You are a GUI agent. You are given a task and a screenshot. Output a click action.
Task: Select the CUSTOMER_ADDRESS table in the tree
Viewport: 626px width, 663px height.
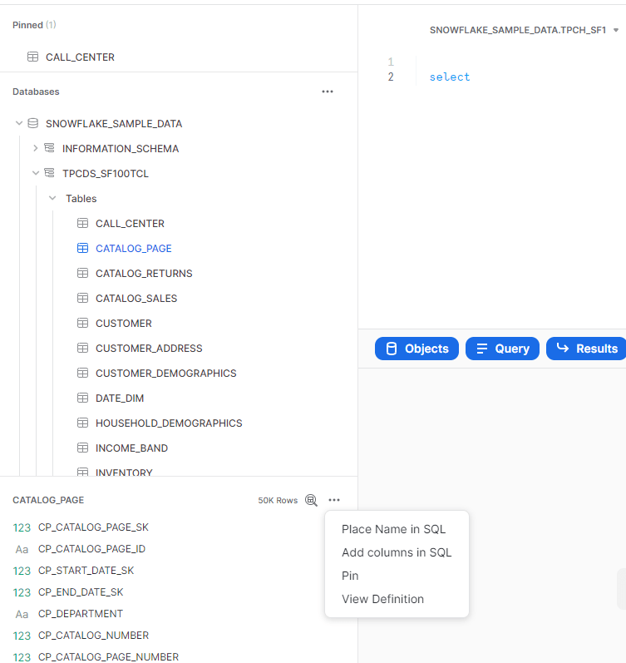tap(149, 348)
